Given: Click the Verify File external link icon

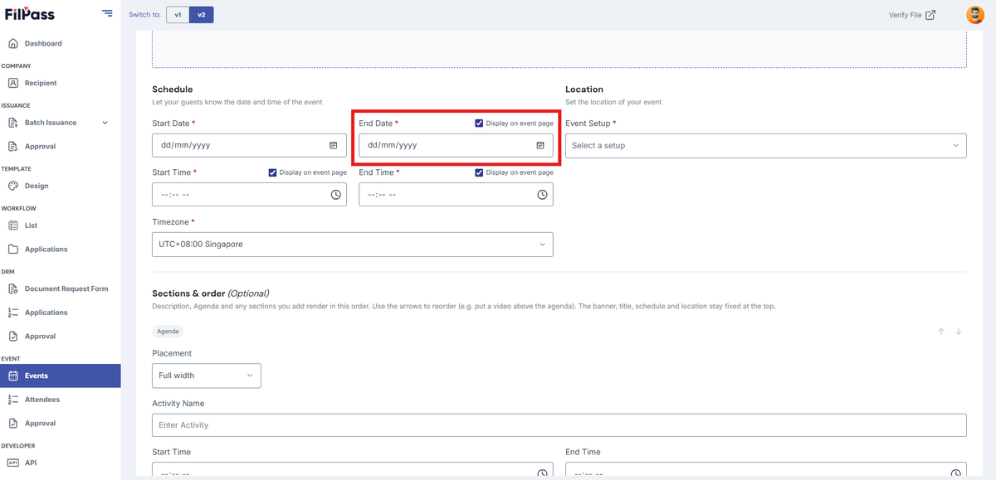Looking at the screenshot, I should pyautogui.click(x=930, y=15).
